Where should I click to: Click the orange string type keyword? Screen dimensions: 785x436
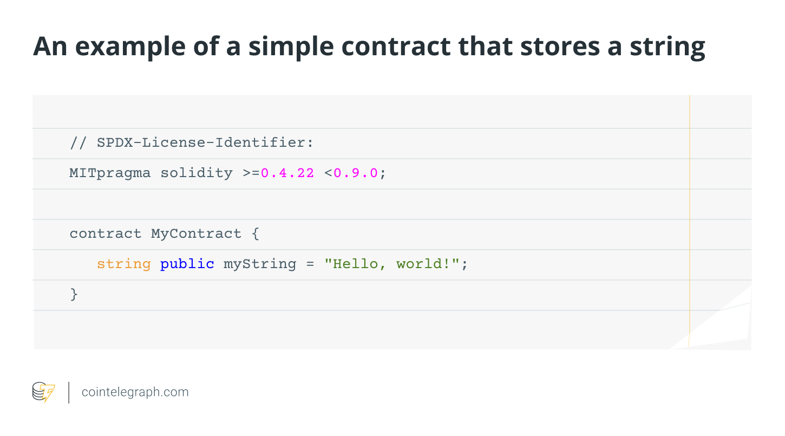(123, 264)
